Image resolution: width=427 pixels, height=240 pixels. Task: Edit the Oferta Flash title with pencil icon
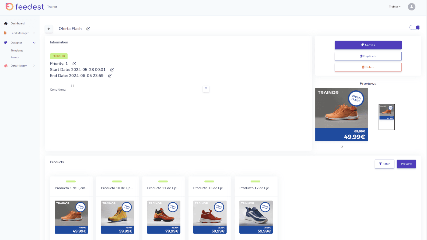[x=88, y=29]
